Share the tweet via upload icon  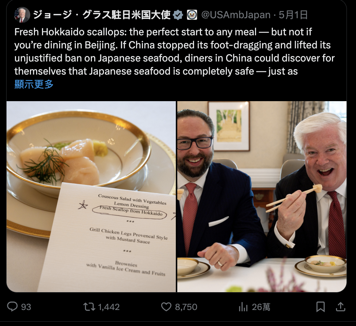[340, 306]
